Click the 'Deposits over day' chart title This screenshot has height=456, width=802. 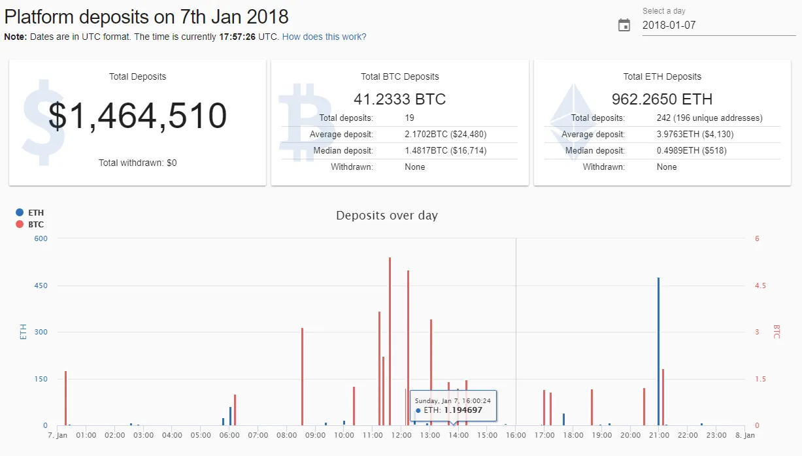click(x=387, y=215)
